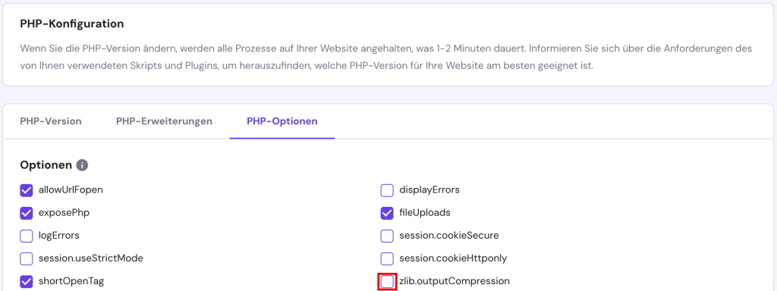Tick the session.cookieHttponly checkbox

pyautogui.click(x=387, y=259)
